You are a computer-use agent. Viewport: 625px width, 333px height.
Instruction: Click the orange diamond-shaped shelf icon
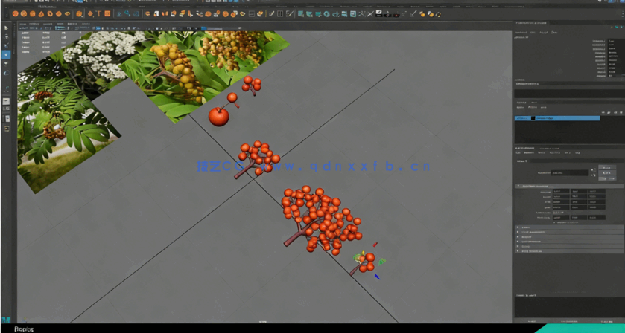click(x=90, y=14)
